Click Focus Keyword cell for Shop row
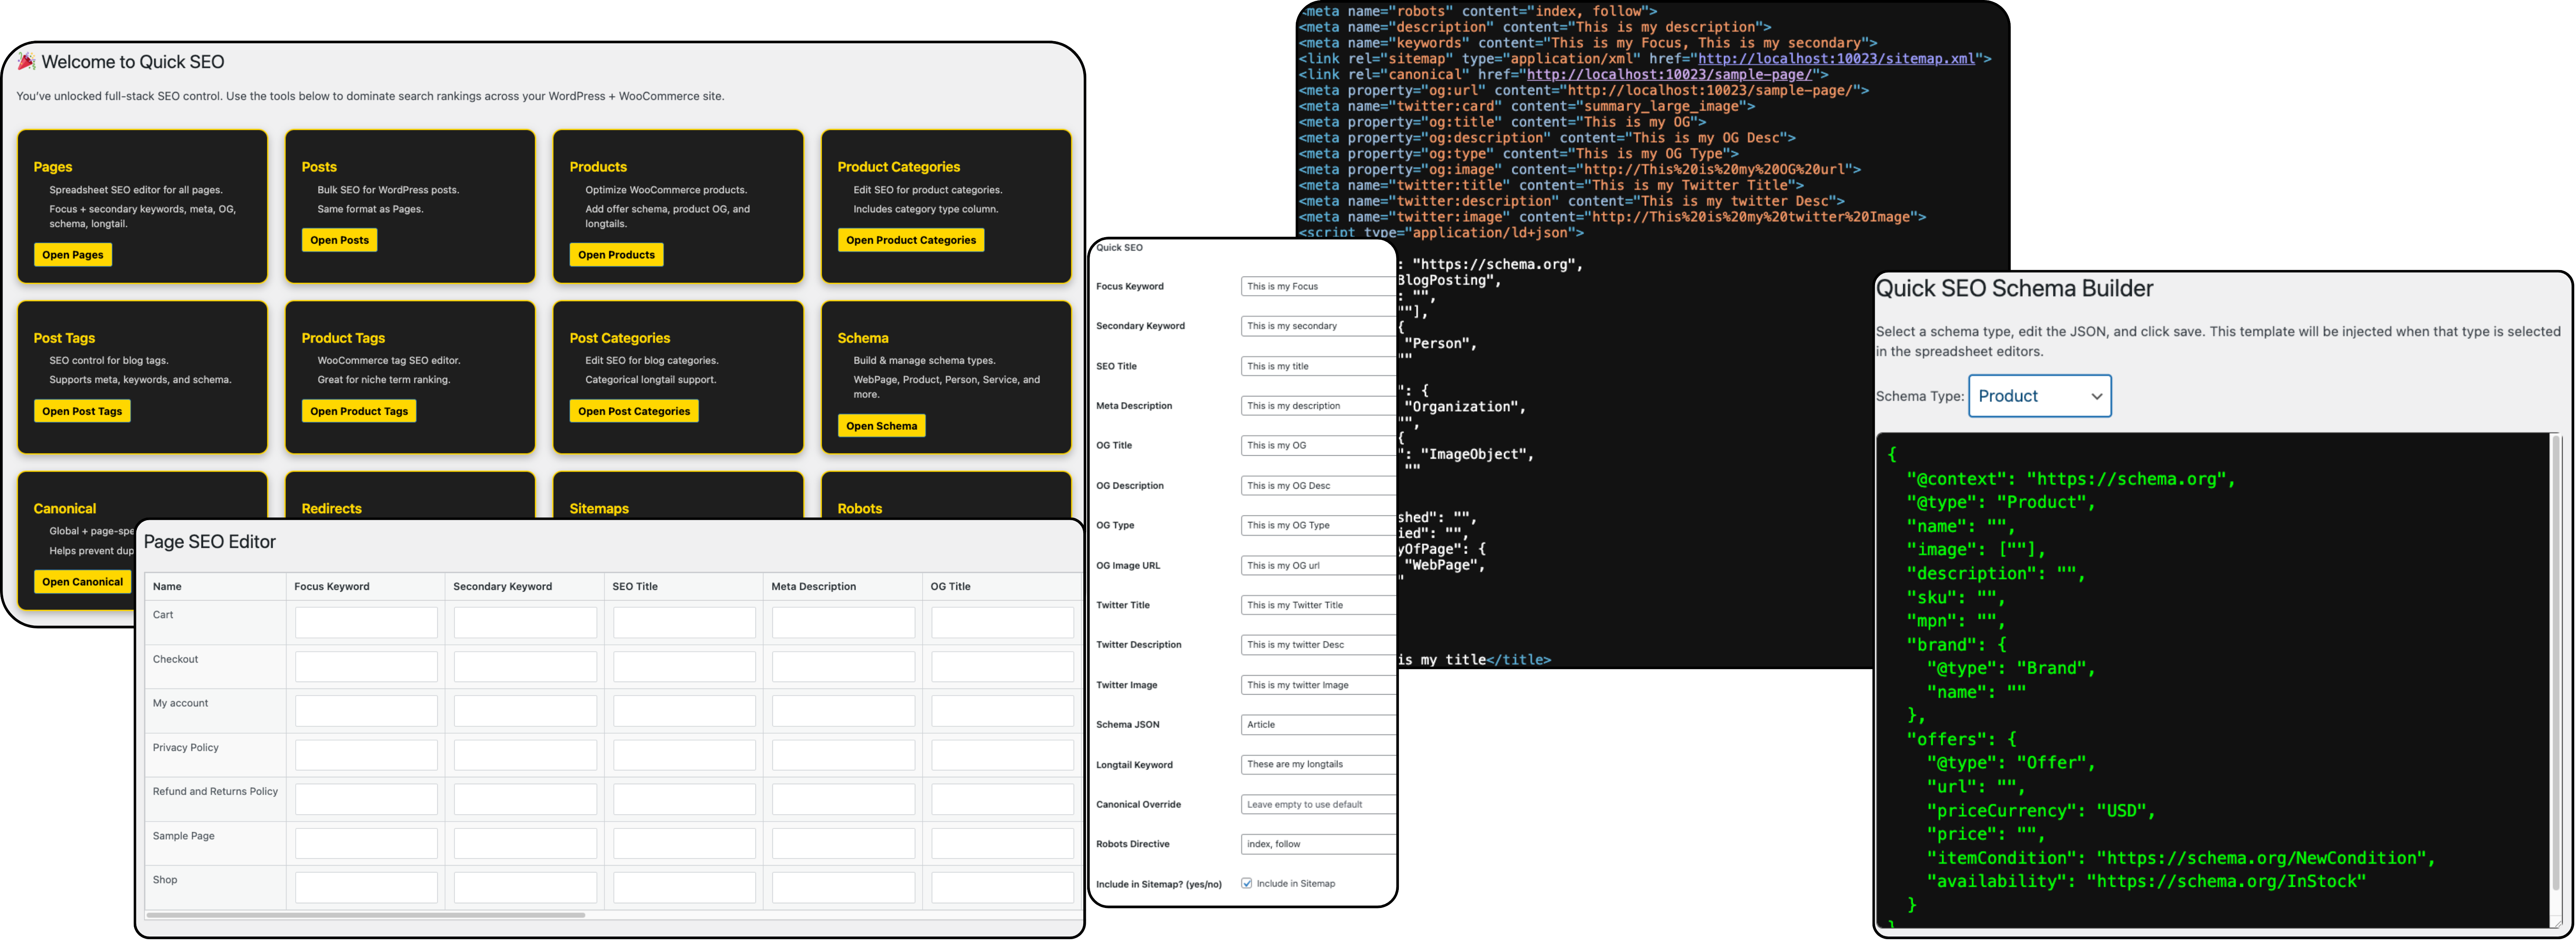The width and height of the screenshot is (2576, 940). click(366, 887)
